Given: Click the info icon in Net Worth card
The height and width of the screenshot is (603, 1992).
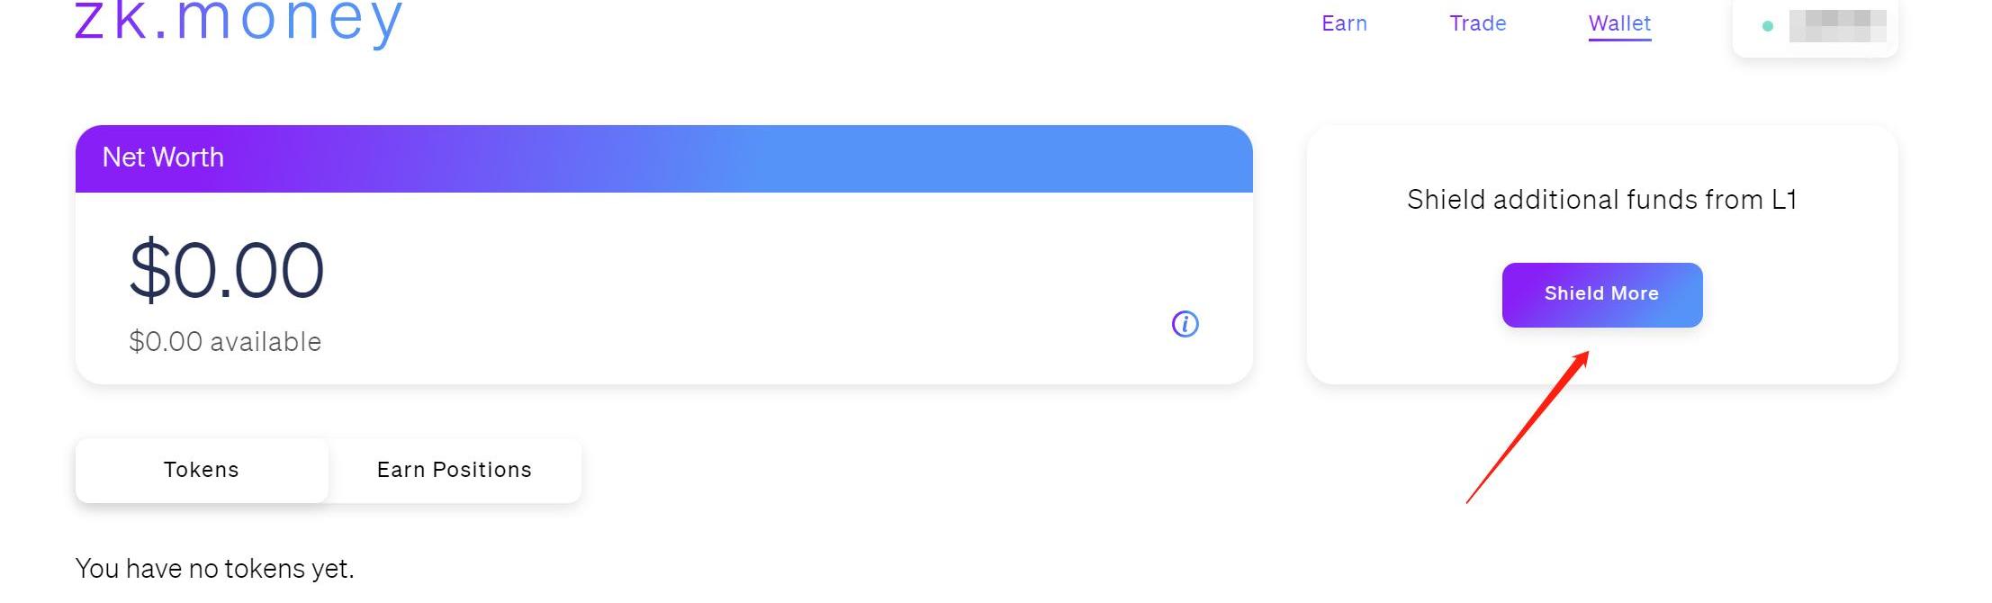Looking at the screenshot, I should [1185, 324].
